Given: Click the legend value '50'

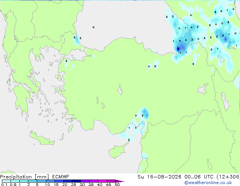Looking at the screenshot, I should (x=117, y=184).
